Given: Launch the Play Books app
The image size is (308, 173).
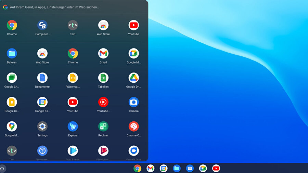Looking at the screenshot, I should click(73, 151).
